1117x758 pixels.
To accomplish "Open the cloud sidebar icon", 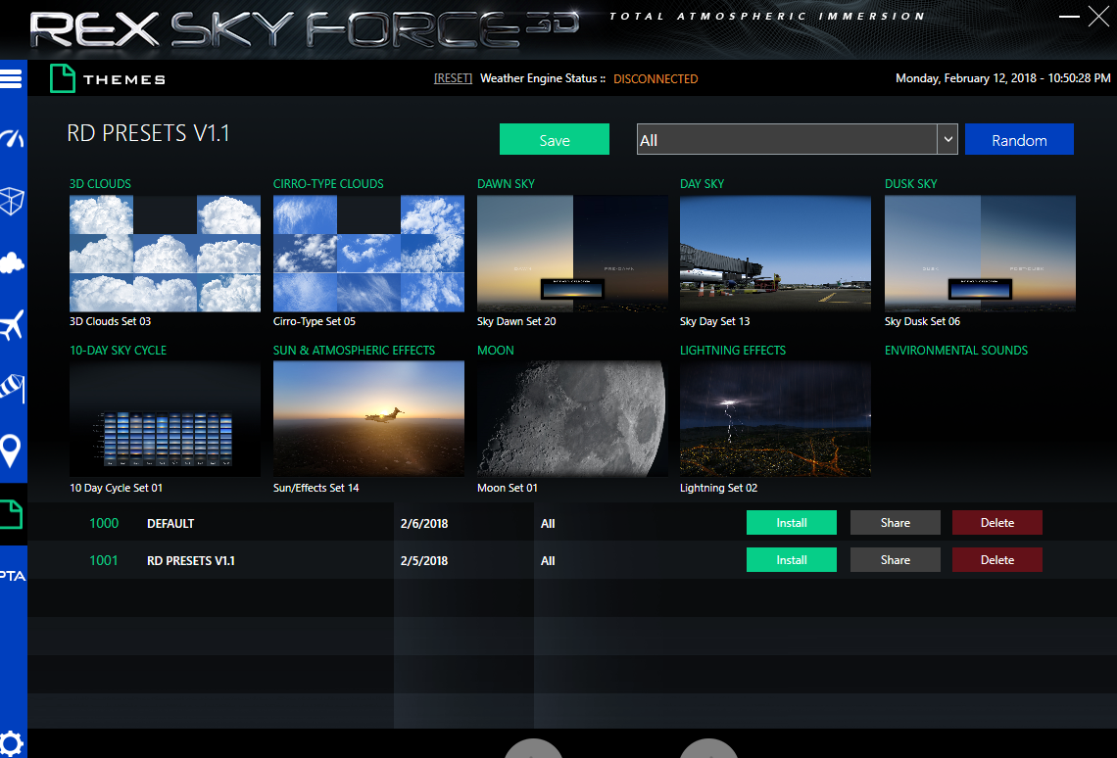I will click(12, 263).
